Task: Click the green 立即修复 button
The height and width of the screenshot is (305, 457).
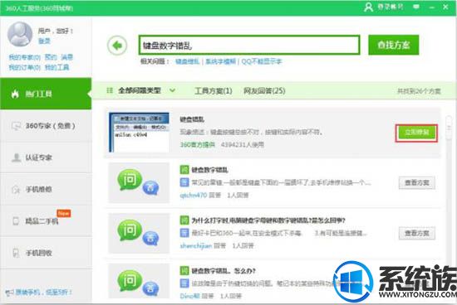Action: coord(416,133)
